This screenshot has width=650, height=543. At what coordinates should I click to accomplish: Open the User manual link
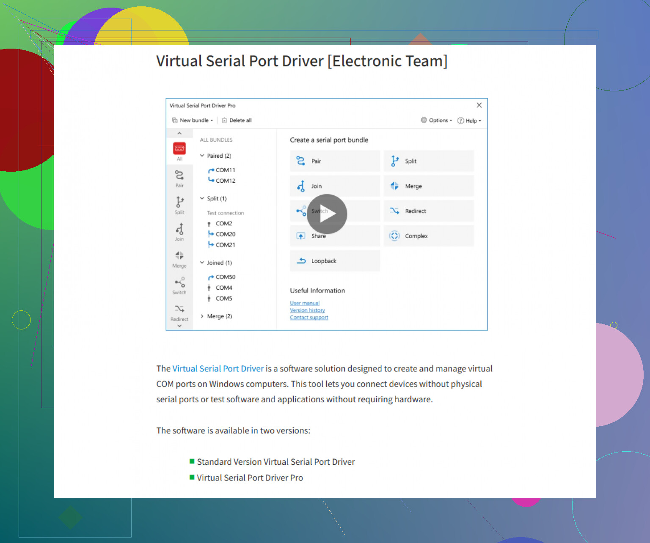(x=305, y=303)
